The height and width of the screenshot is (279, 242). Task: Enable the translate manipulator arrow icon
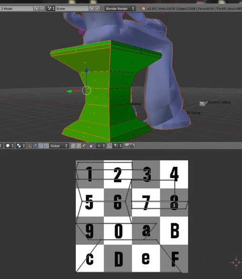click(x=35, y=146)
